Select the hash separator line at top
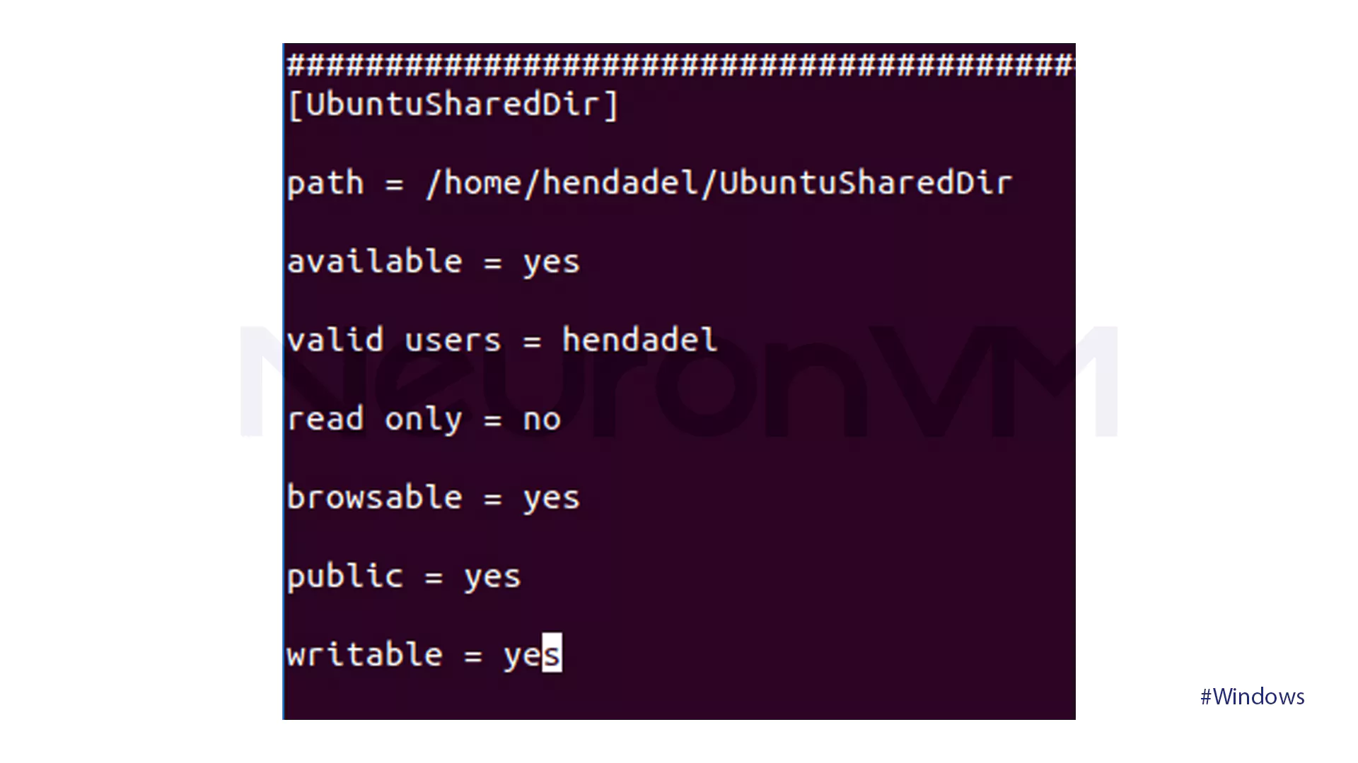This screenshot has width=1358, height=763. (x=680, y=62)
